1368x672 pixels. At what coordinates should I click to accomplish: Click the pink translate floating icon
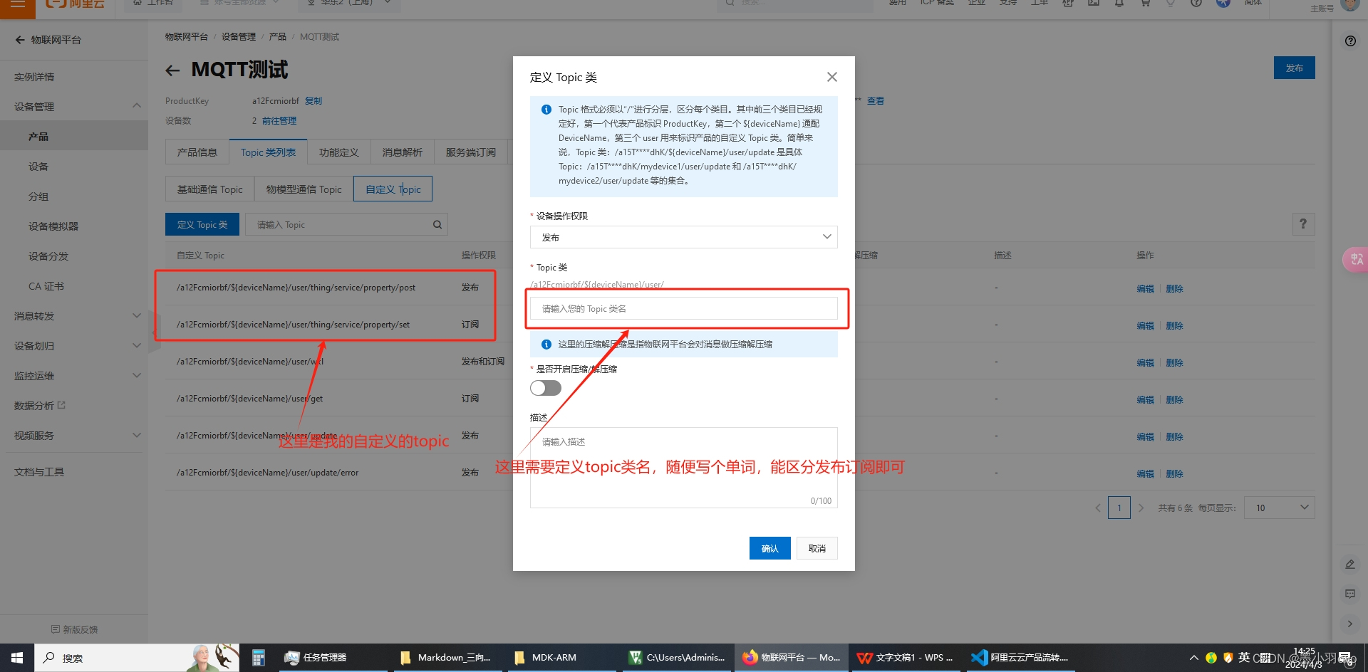click(1356, 259)
